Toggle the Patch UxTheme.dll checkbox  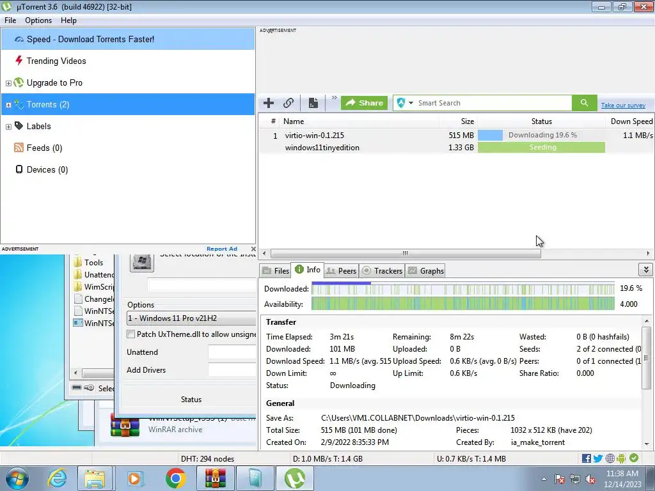pyautogui.click(x=130, y=334)
